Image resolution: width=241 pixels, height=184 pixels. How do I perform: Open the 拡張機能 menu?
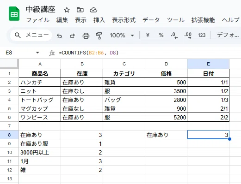pyautogui.click(x=203, y=20)
